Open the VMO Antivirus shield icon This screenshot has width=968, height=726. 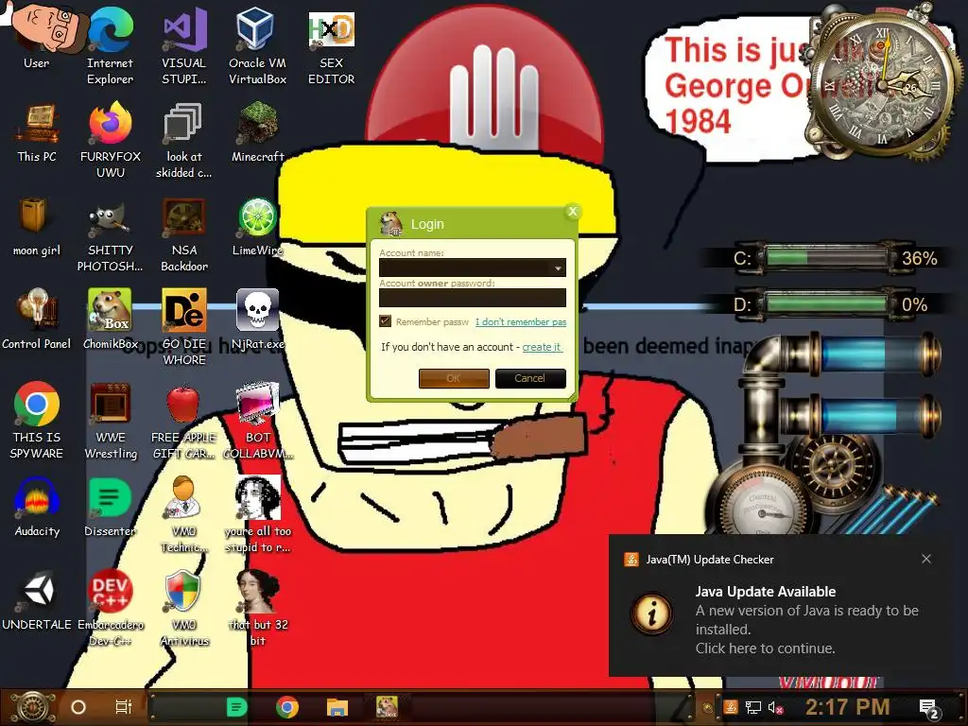pyautogui.click(x=184, y=608)
